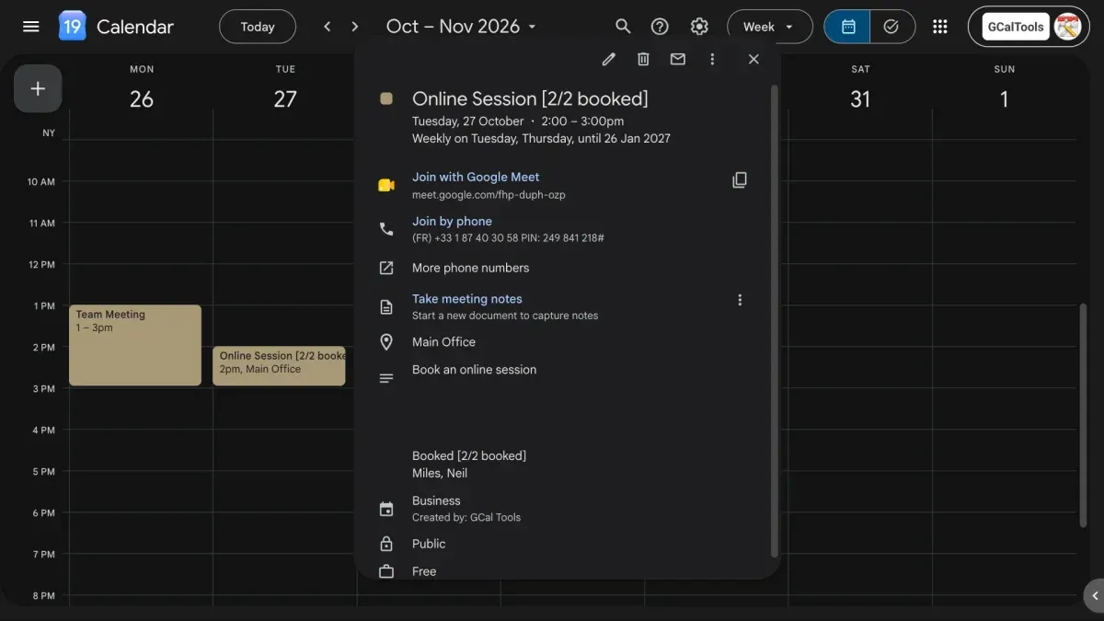Email the event guests
This screenshot has height=621, width=1104.
(x=678, y=59)
